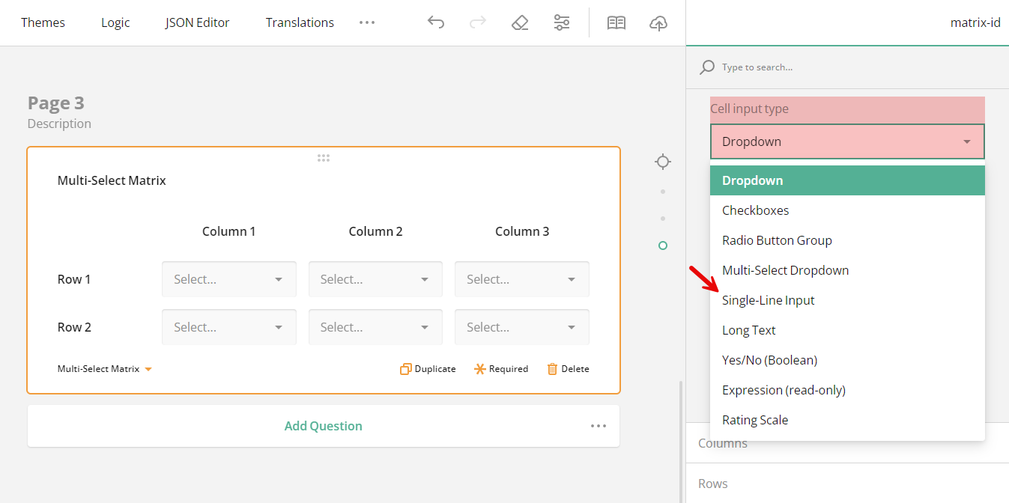Open the Translations tab
Viewport: 1009px width, 503px height.
coord(300,22)
